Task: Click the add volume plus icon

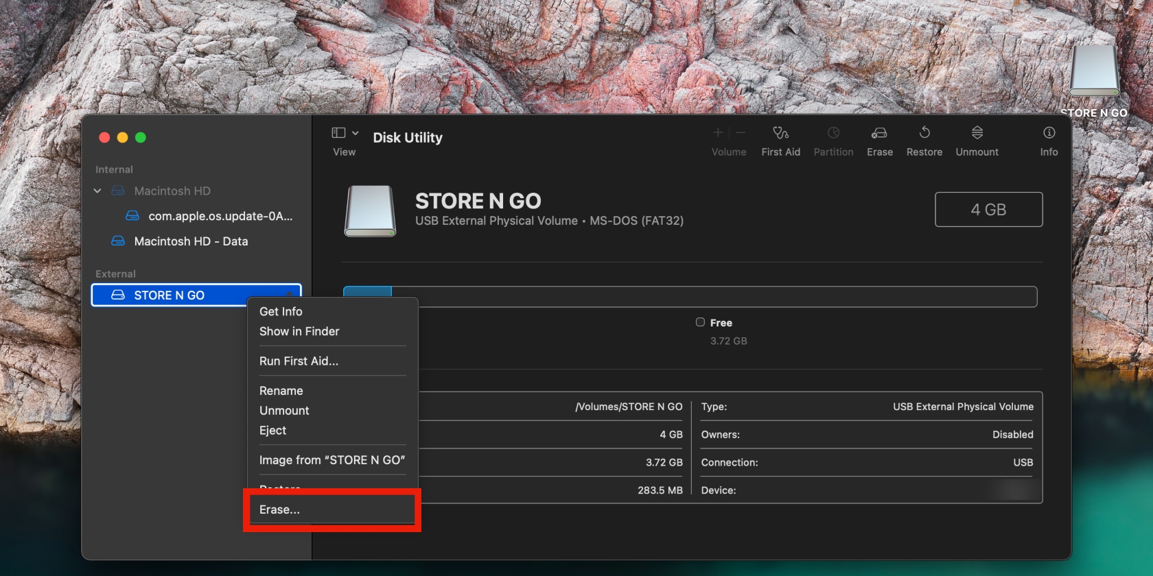Action: point(718,132)
